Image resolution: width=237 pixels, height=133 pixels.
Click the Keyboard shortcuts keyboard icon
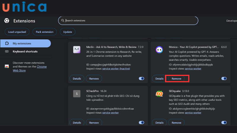point(7,51)
